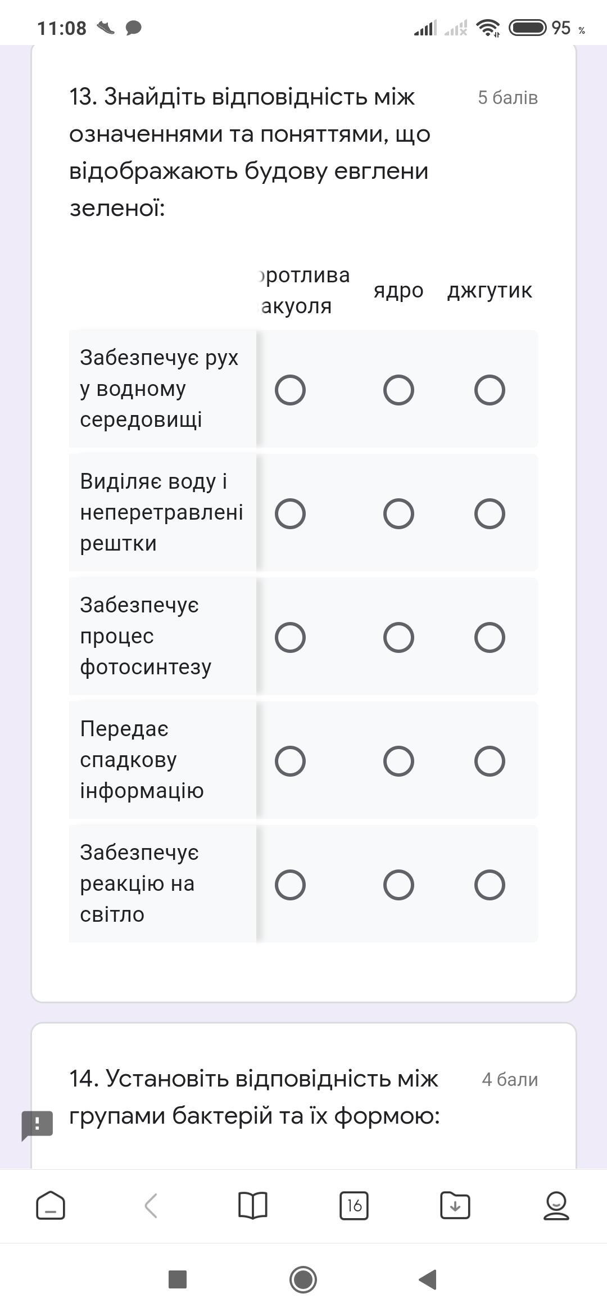Select ядро for "Виділяє воду і неперетравлені рештки"
Viewport: 607px width, 1316px height.
[x=398, y=514]
